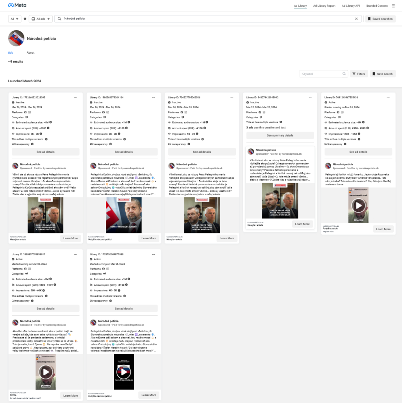Open Saved searches
This screenshot has height=403, width=402.
point(380,19)
